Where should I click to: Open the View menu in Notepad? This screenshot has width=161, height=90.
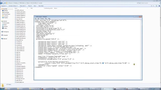point(46,18)
